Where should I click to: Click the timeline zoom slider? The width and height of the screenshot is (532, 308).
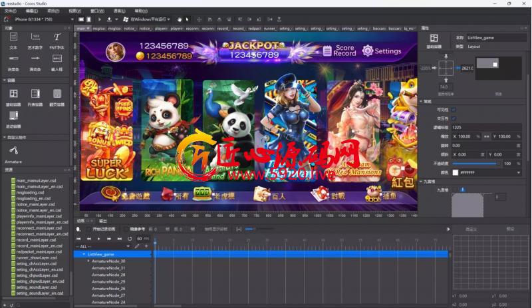pos(259,230)
